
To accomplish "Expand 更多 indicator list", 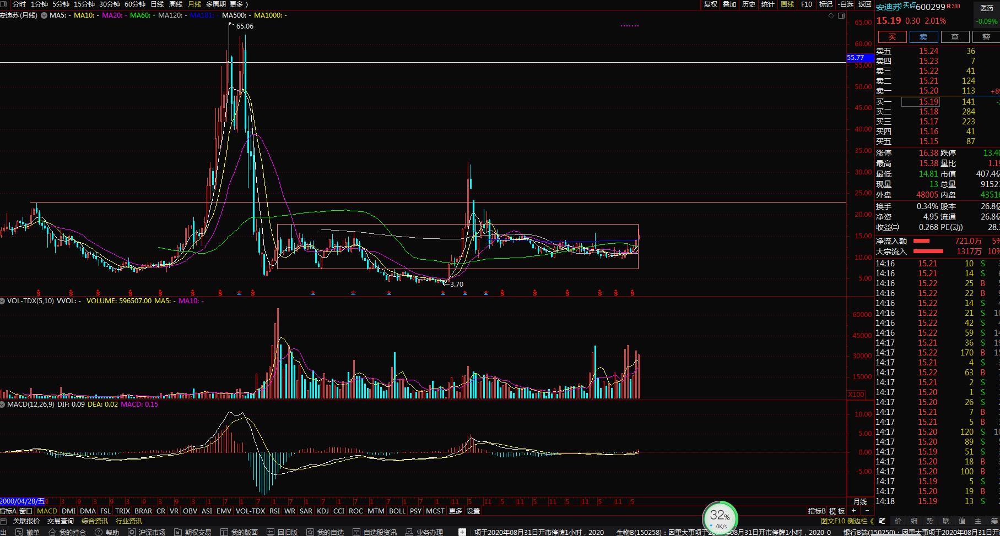I will click(456, 511).
